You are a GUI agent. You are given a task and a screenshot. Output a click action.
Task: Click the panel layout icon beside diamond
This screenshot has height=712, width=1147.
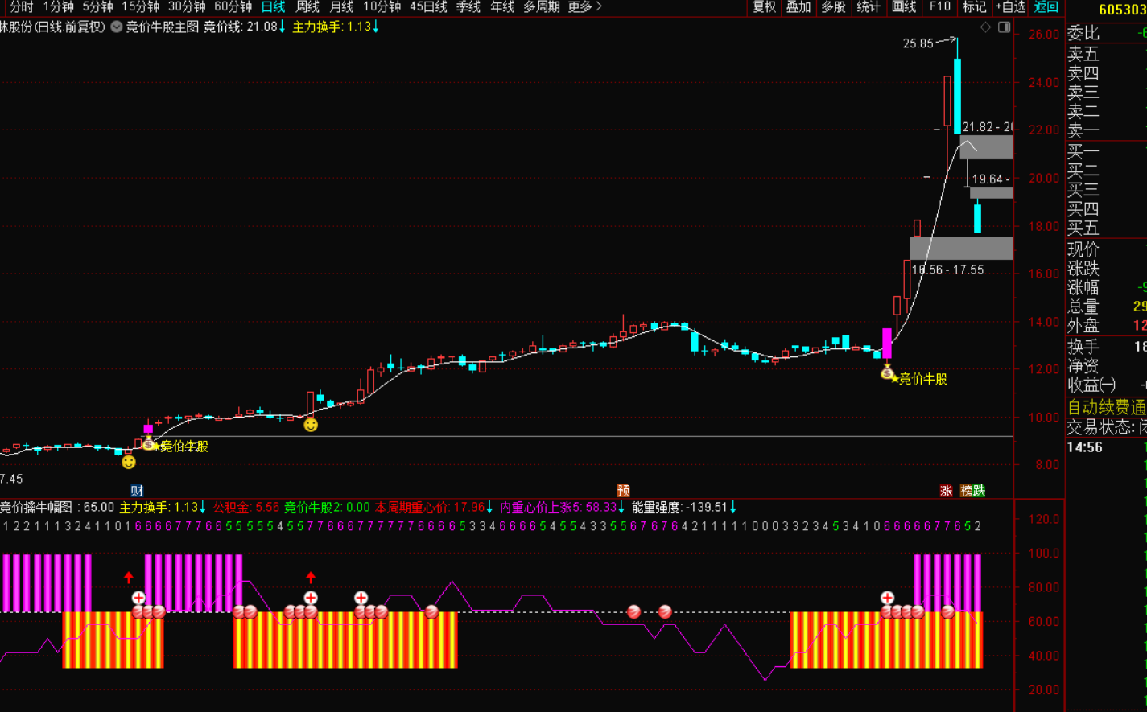(1004, 27)
